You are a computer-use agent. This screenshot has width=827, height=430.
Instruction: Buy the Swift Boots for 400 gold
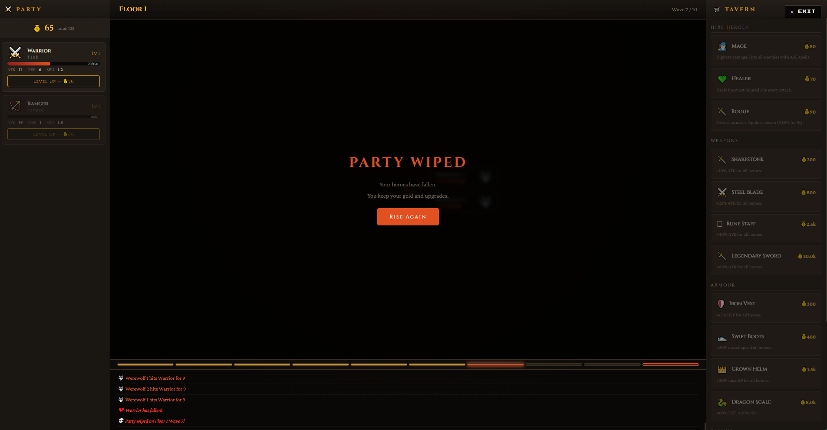coord(766,341)
